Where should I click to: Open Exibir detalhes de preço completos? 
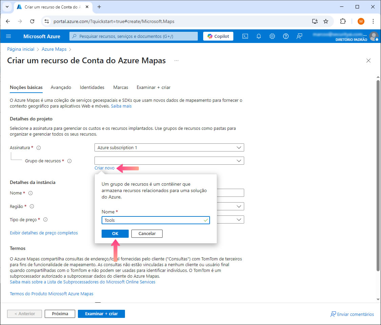(44, 233)
